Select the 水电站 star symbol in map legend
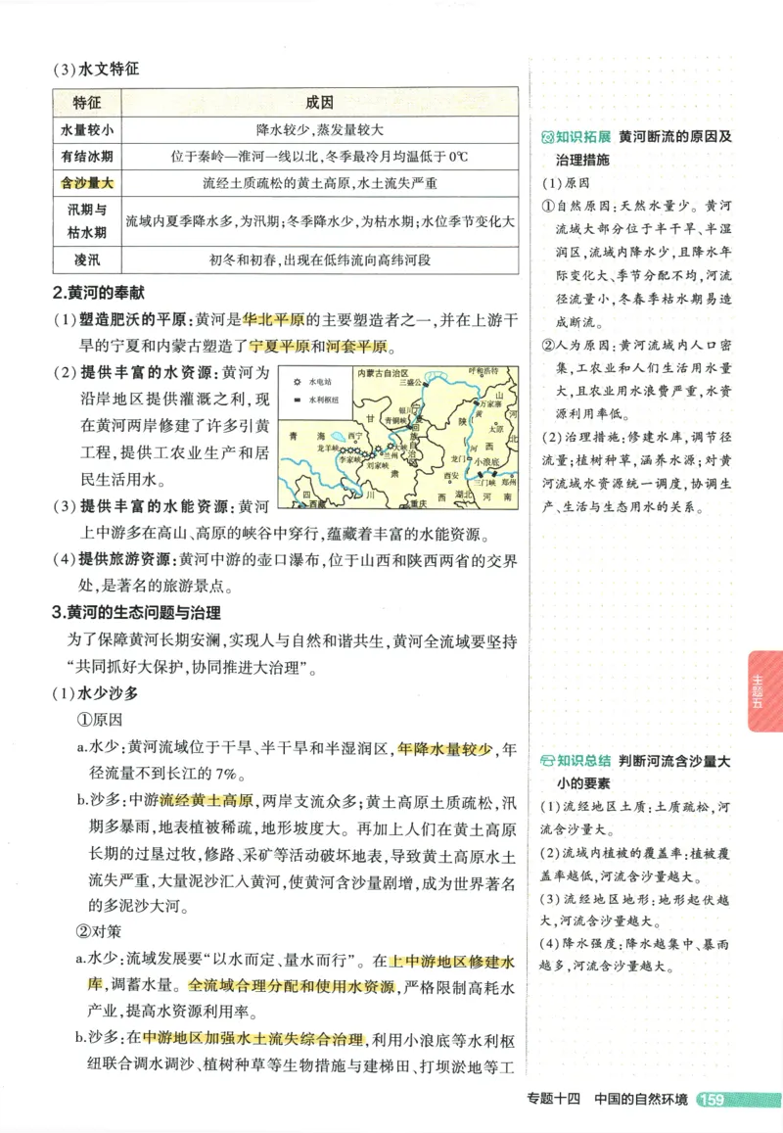Image resolution: width=783 pixels, height=1133 pixels. click(296, 382)
